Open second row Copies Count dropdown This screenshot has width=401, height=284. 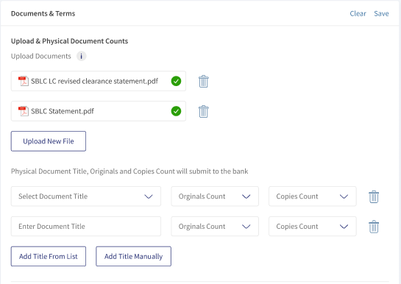[312, 226]
